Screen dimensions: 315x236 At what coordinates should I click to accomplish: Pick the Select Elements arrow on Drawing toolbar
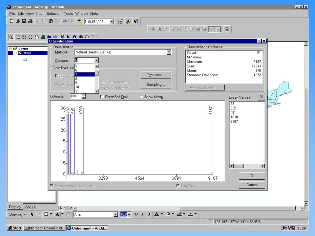32,214
